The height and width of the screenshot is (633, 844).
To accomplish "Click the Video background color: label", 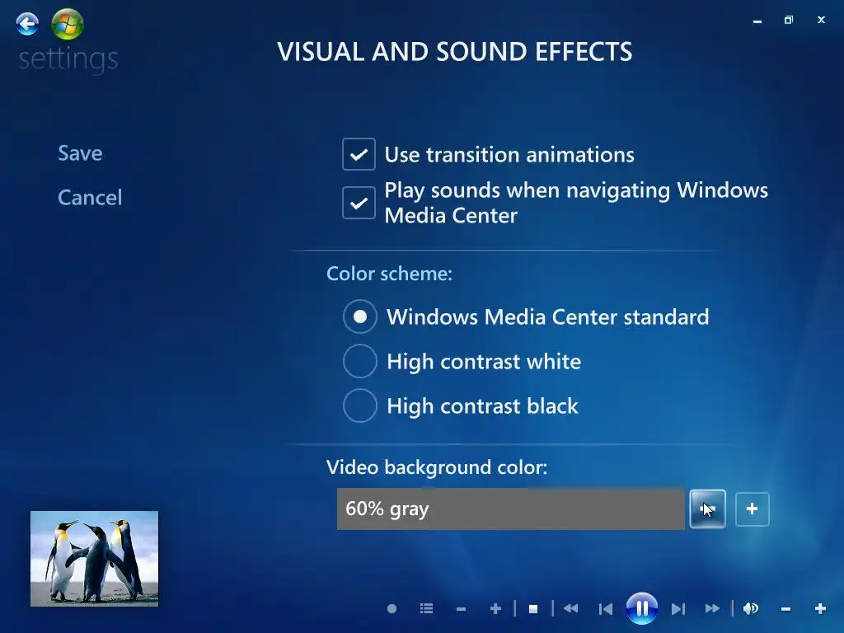I will point(437,467).
